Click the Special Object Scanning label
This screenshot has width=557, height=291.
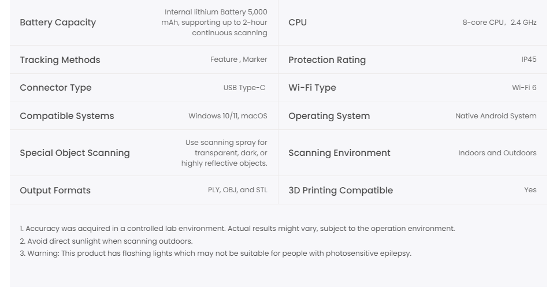coord(75,153)
